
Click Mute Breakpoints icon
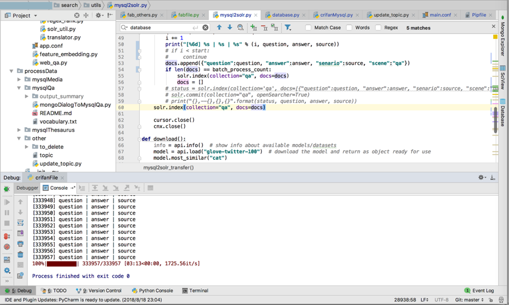click(7, 247)
